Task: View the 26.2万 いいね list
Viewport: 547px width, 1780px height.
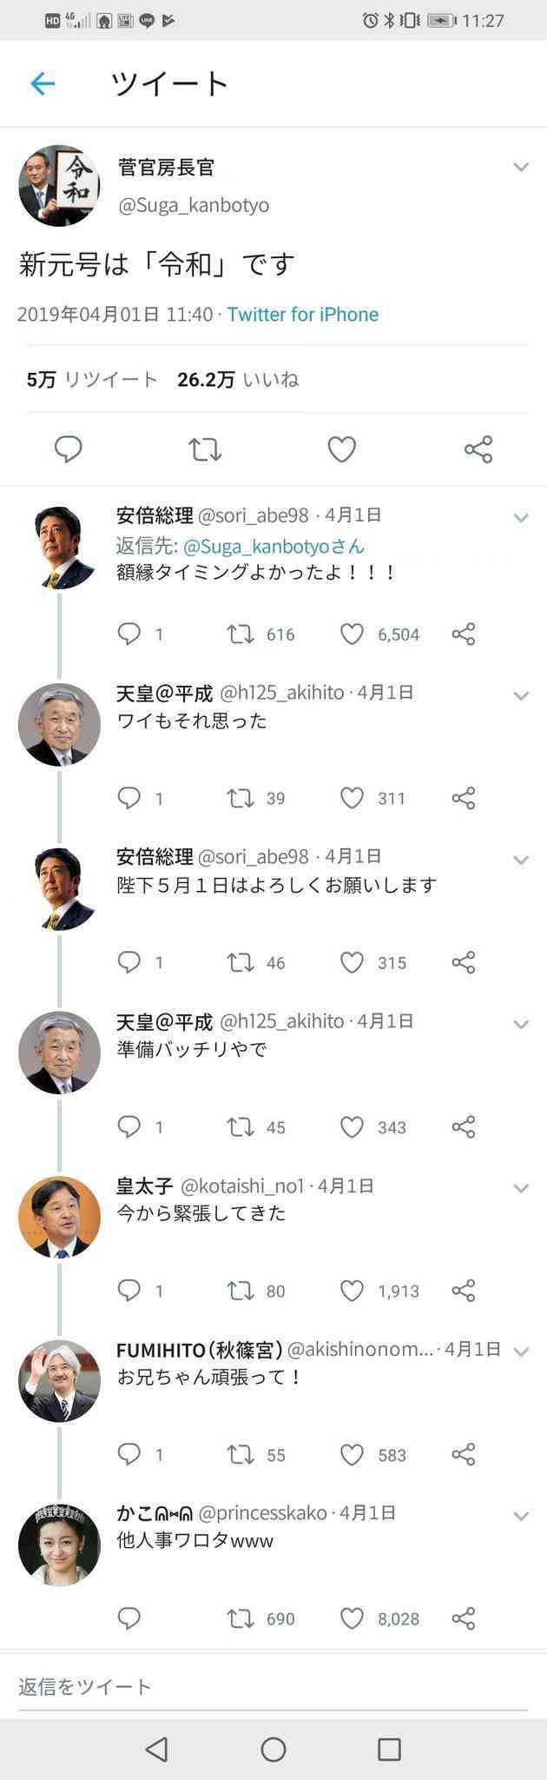Action: coord(238,380)
